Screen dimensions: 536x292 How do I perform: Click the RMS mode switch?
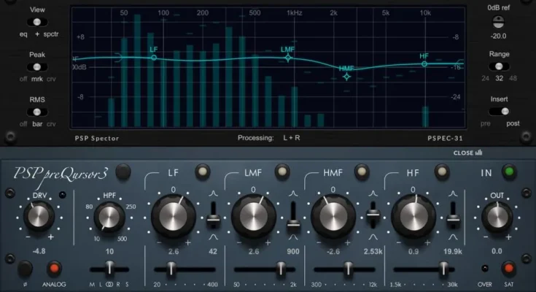coord(36,112)
